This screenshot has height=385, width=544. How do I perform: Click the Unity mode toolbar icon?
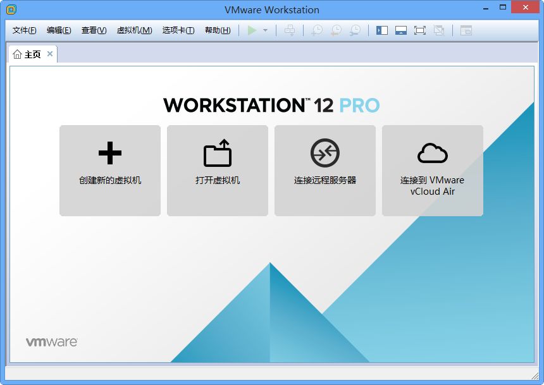coord(439,30)
